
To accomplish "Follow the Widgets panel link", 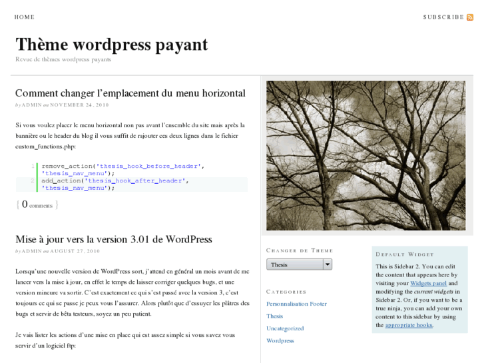I will pos(429,283).
